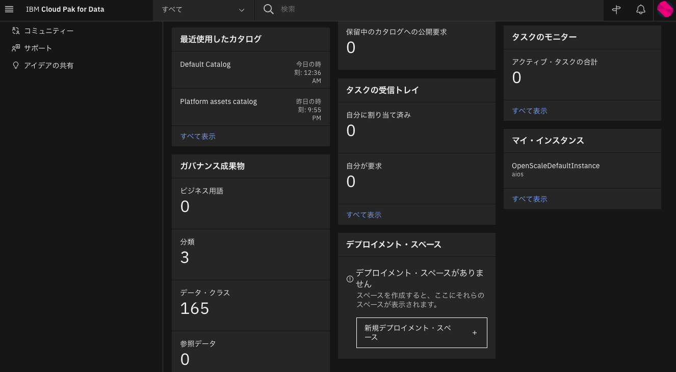Click the 分類 count of 3
This screenshot has height=372, width=676.
[x=185, y=257]
